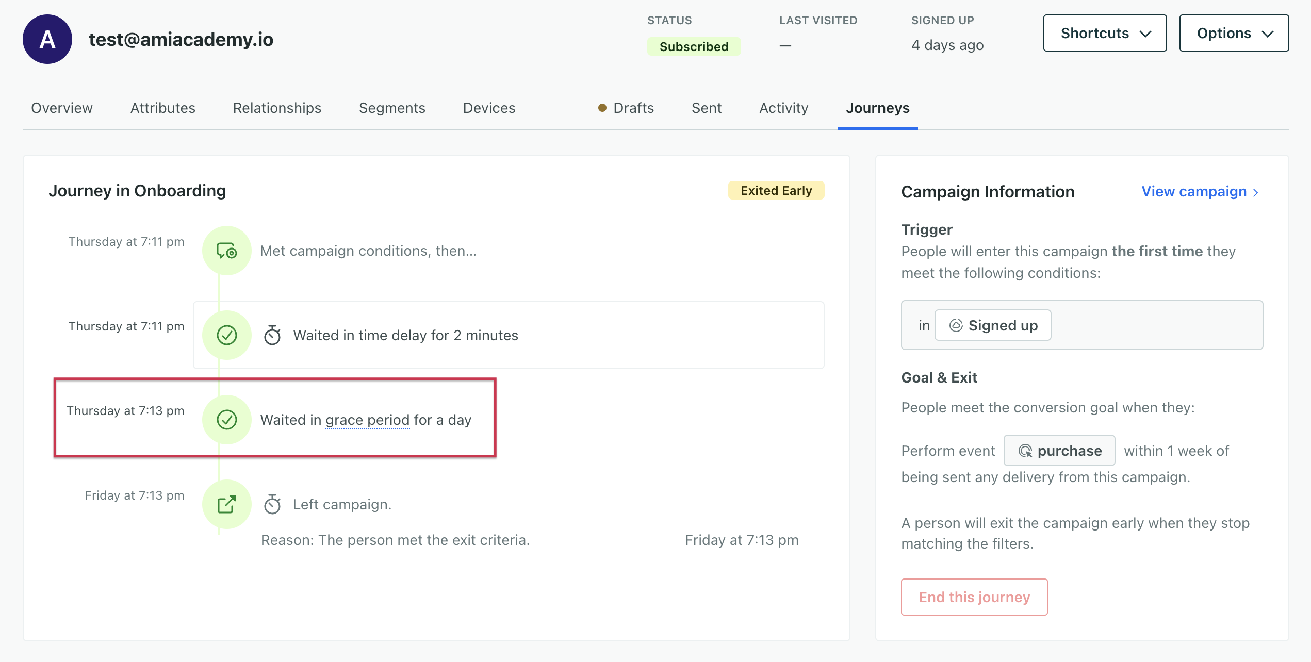Click the Met campaign conditions text
Viewport: 1311px width, 662px height.
click(368, 251)
